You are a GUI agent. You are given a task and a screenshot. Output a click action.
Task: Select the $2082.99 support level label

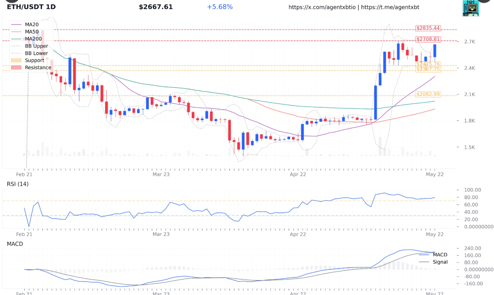coord(428,94)
